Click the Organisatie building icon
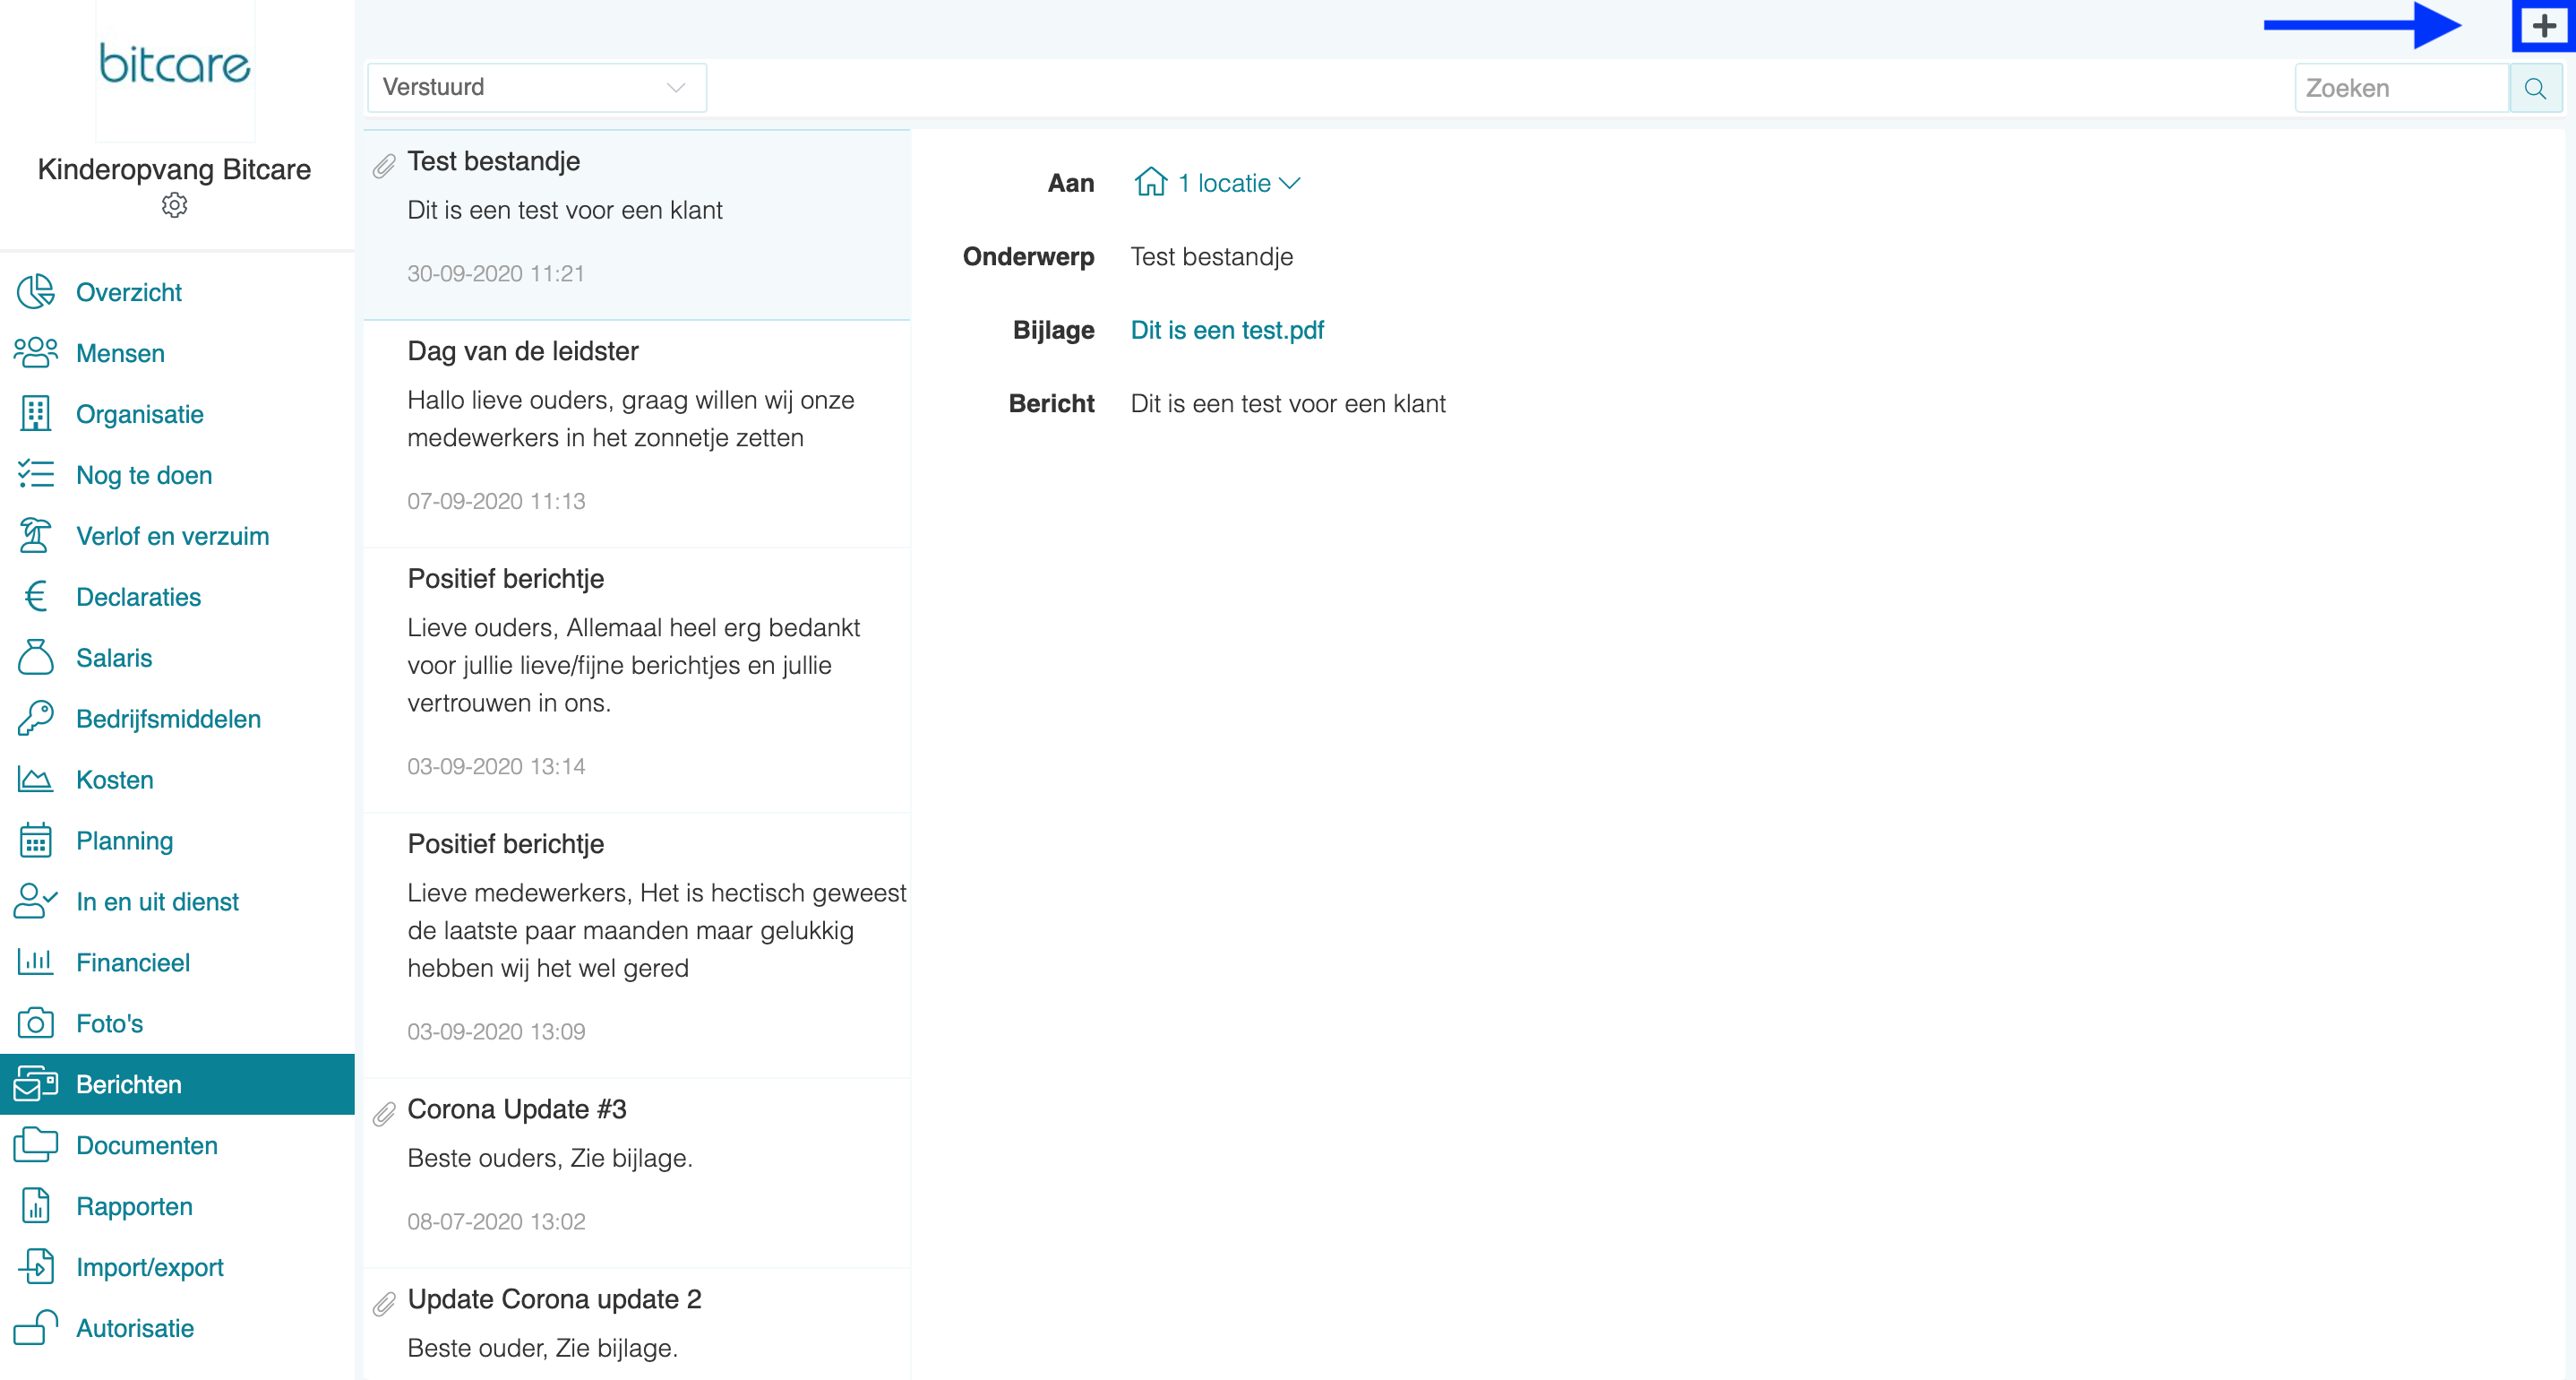 [x=35, y=413]
